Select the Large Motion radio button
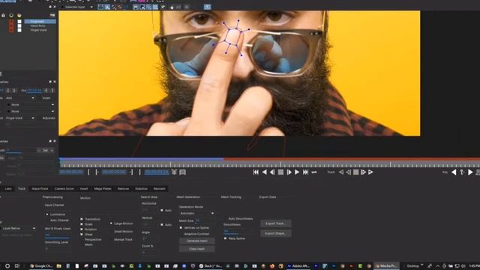Viewport: 480px width, 270px height. coord(111,223)
